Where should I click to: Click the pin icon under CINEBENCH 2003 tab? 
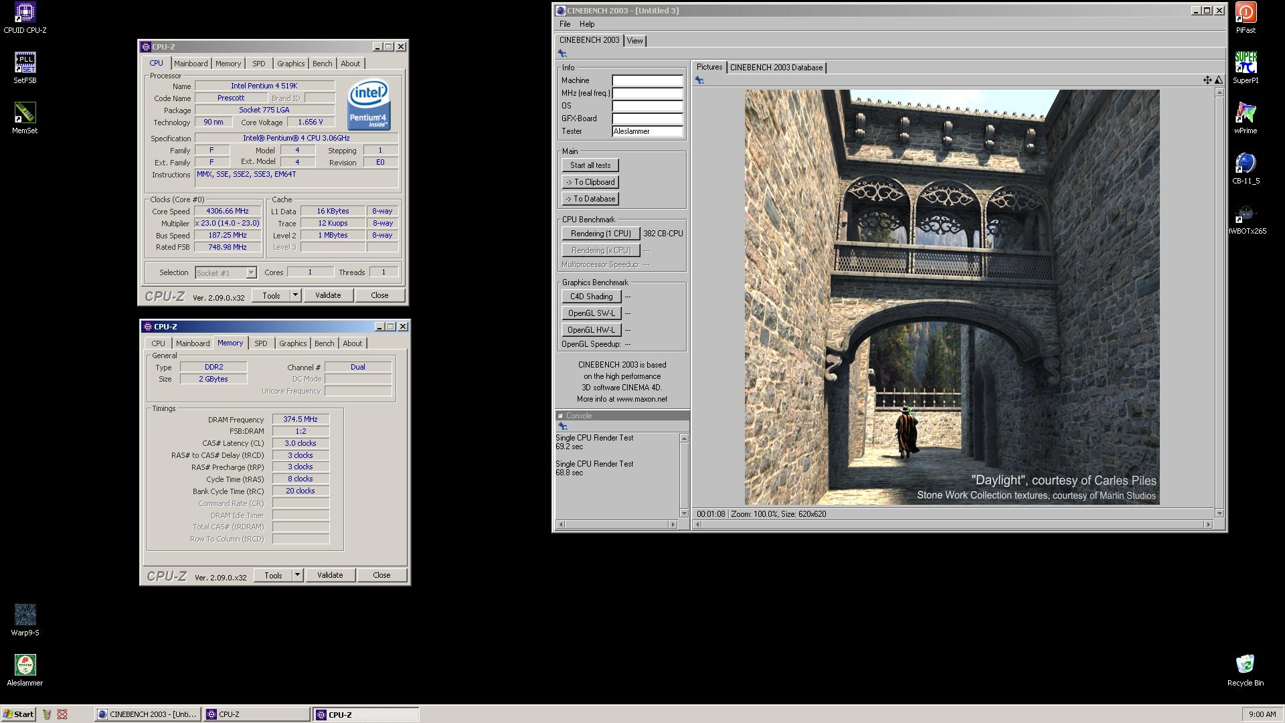562,54
